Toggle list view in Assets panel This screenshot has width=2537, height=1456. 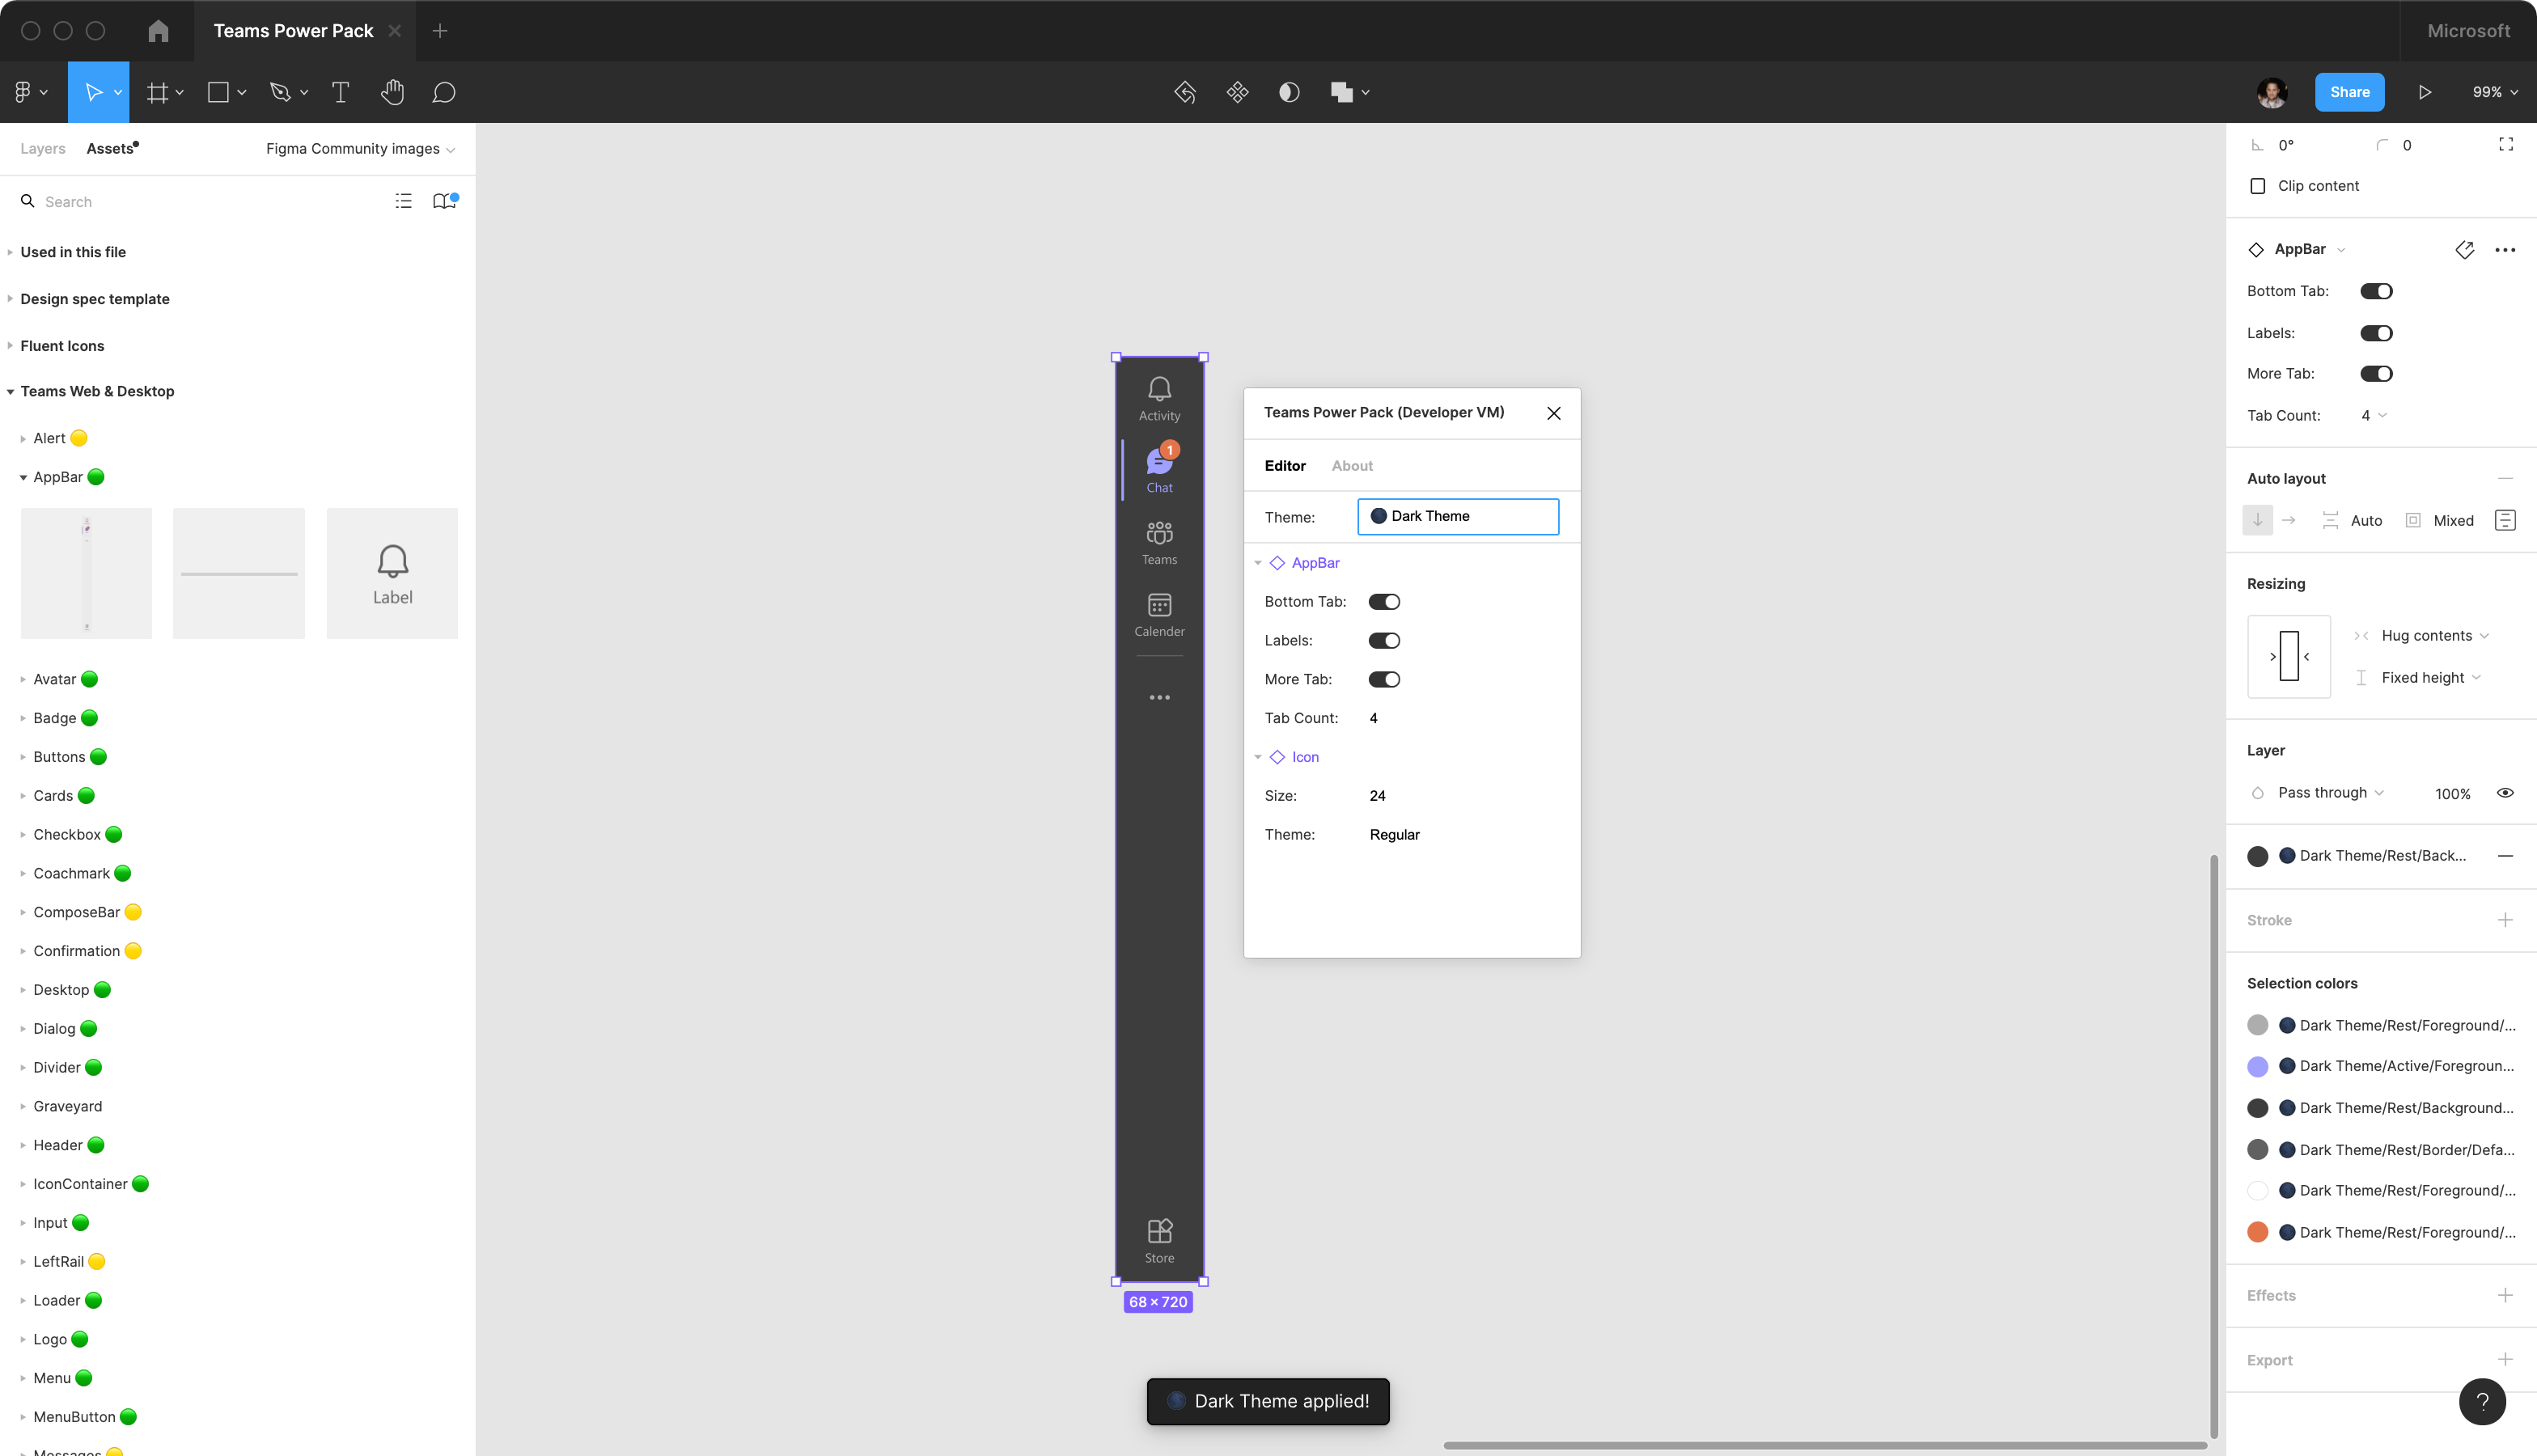click(403, 201)
